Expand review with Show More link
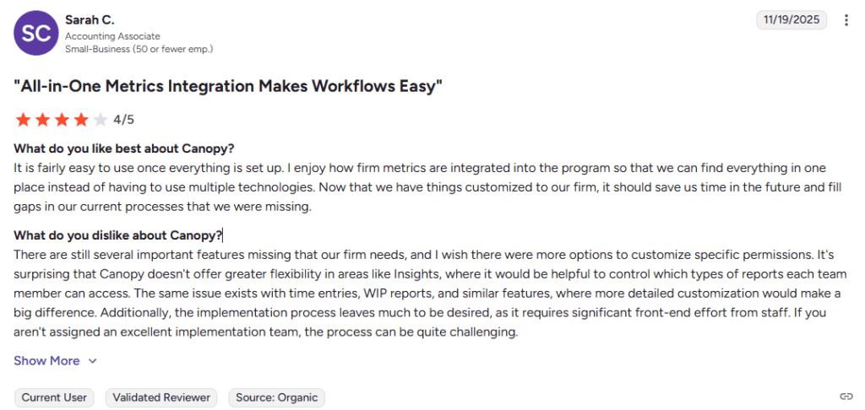This screenshot has width=865, height=410. tap(46, 361)
